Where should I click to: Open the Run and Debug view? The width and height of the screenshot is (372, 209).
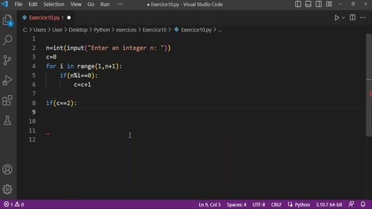click(x=8, y=80)
